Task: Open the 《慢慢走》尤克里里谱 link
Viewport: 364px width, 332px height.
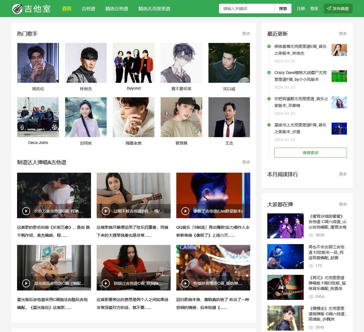Action: (x=328, y=314)
